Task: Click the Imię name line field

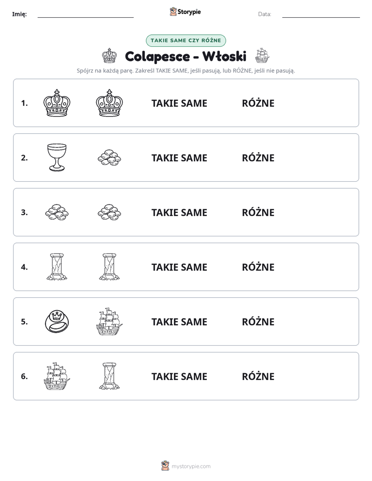Action: [85, 14]
